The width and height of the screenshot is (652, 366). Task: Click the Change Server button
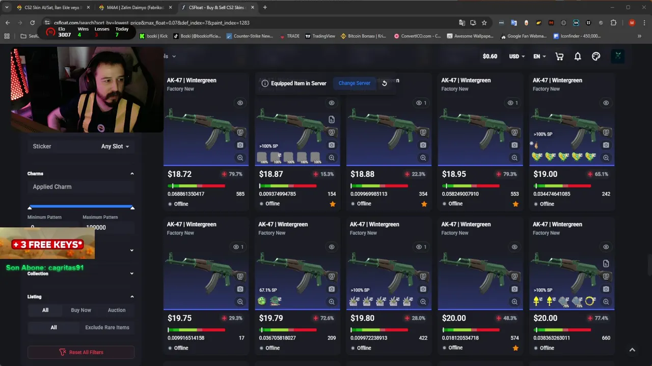click(355, 83)
